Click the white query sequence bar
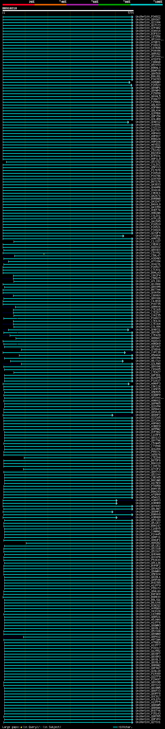 tap(68, 10)
